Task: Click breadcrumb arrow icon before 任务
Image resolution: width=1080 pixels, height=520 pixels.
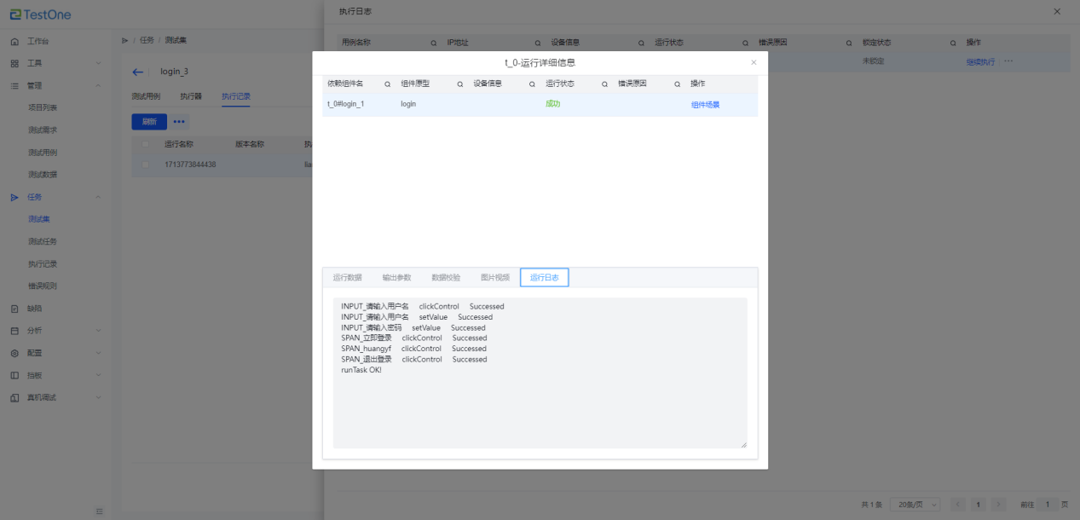Action: [x=125, y=40]
